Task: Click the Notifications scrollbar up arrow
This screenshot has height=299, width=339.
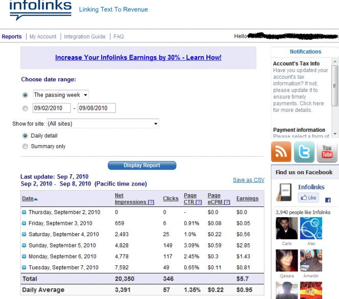Action: coord(335,61)
